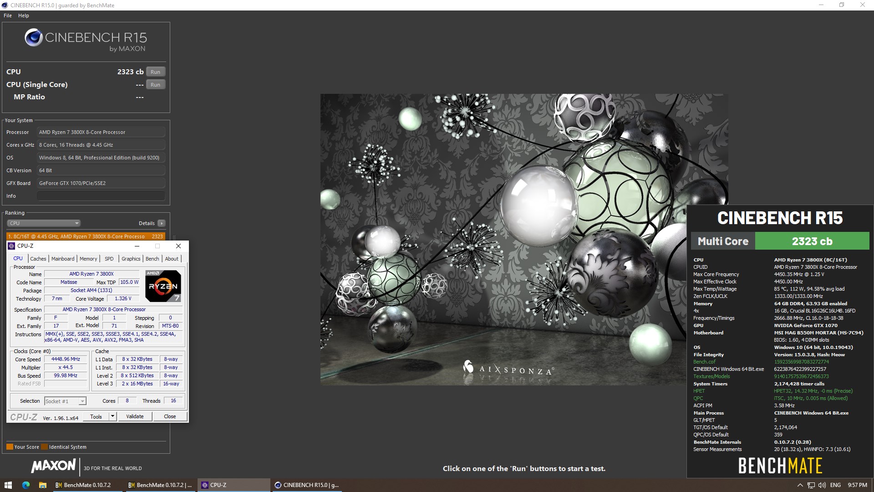Click Your Score orange legend swatch

[10, 447]
